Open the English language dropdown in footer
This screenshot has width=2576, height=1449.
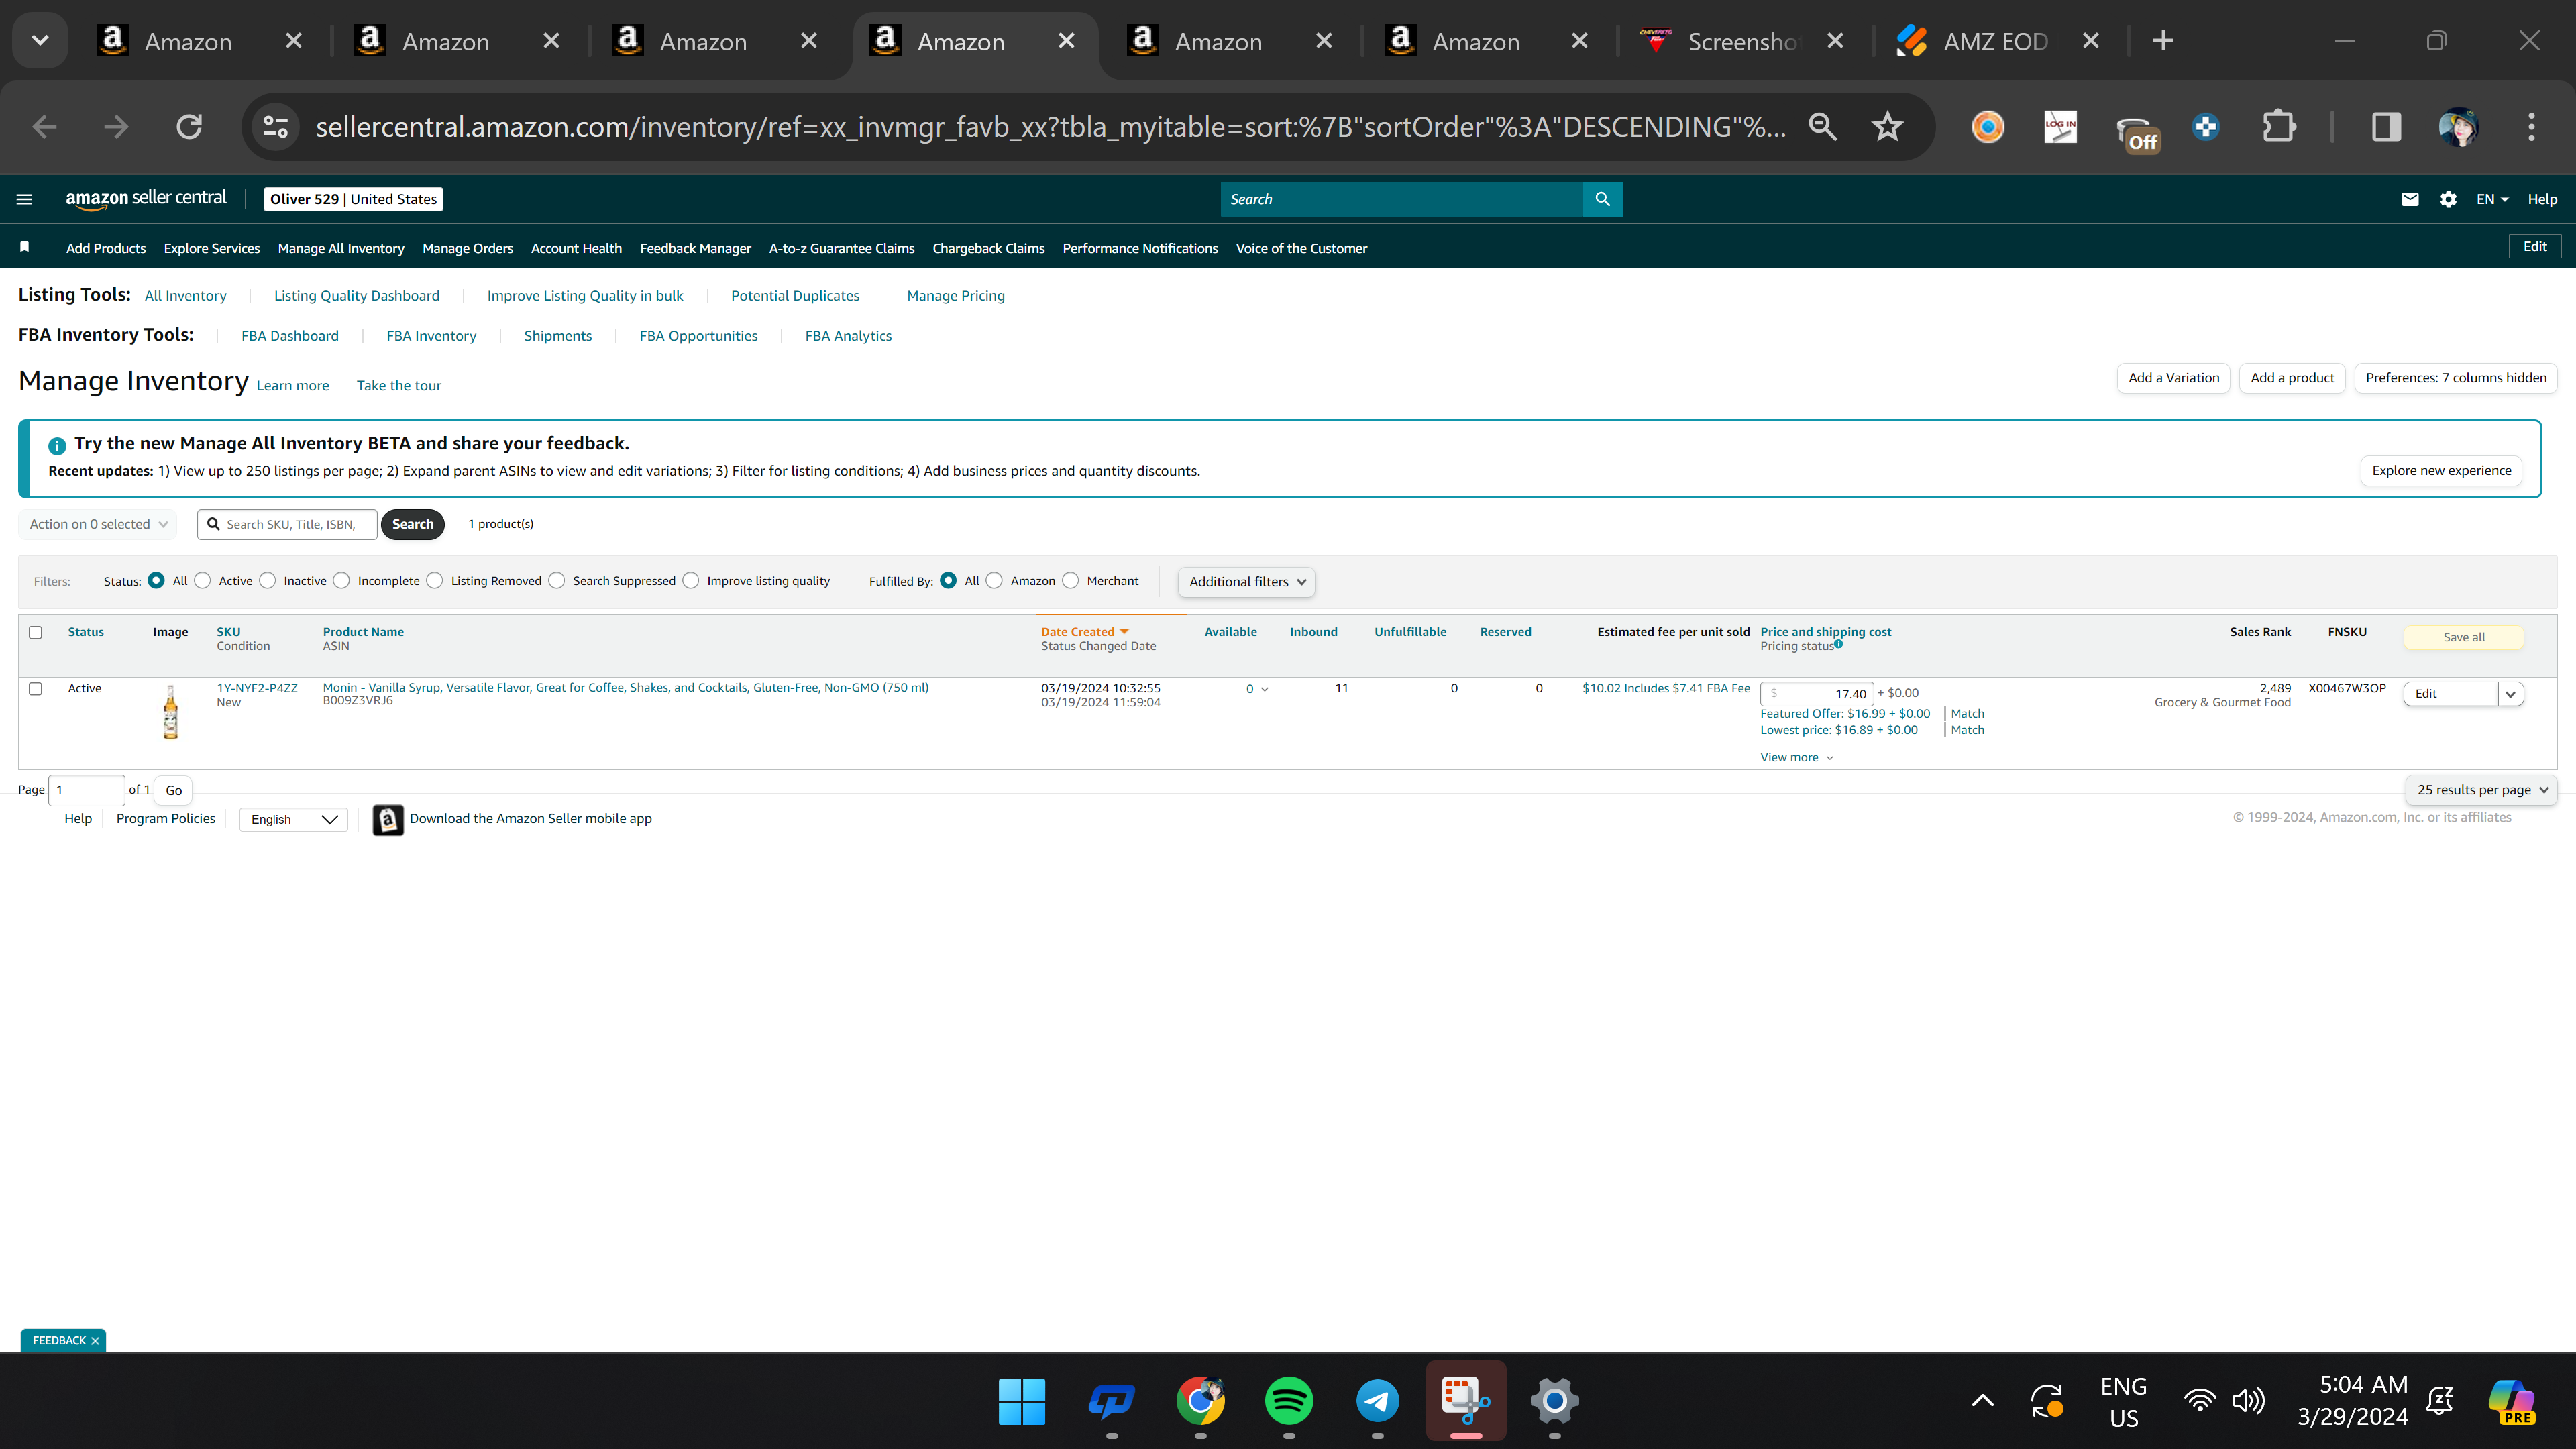click(x=294, y=820)
